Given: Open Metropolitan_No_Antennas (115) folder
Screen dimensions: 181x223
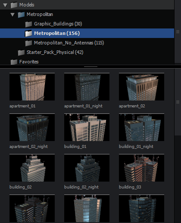Looking at the screenshot, I should (69, 43).
